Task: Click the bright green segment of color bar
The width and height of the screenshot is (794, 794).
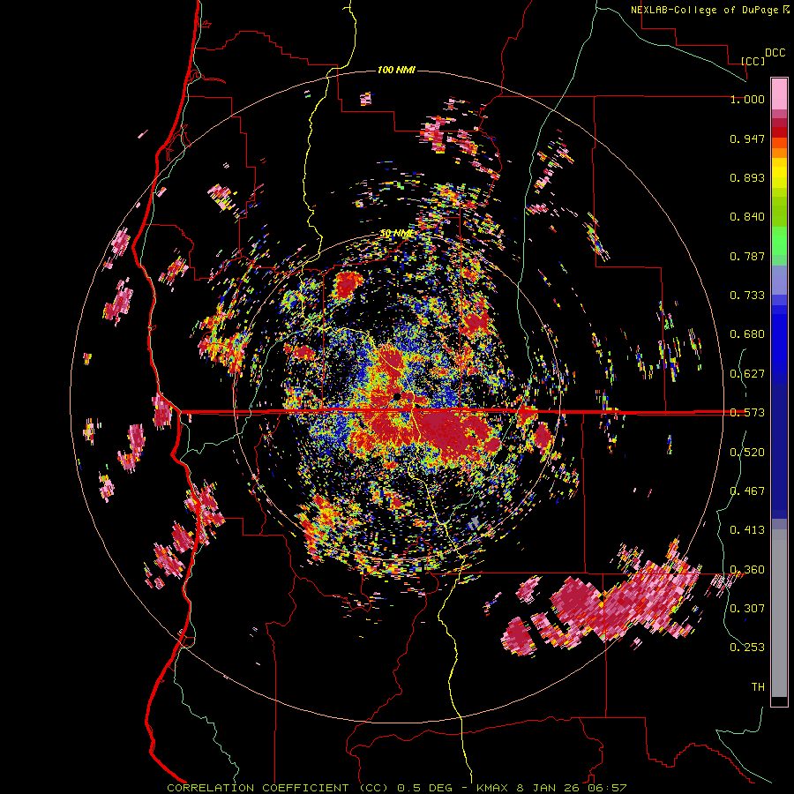Action: point(779,241)
